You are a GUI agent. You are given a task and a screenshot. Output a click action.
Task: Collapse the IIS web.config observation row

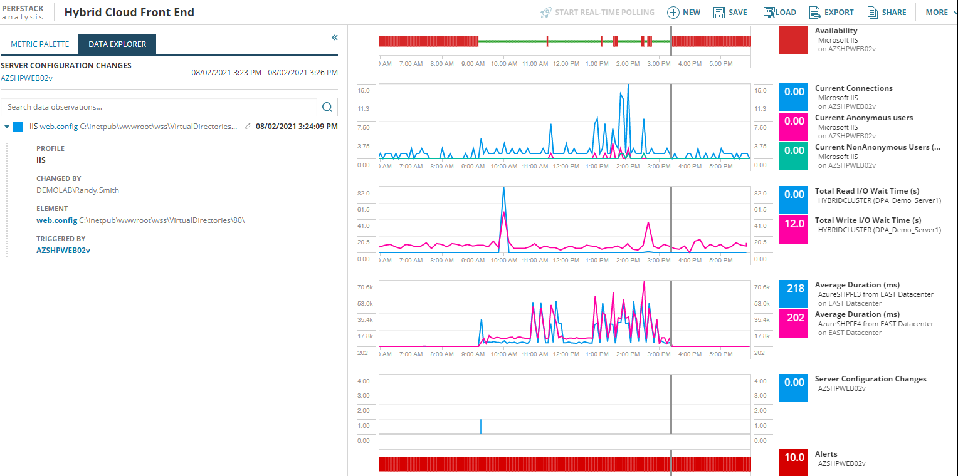[x=6, y=127]
